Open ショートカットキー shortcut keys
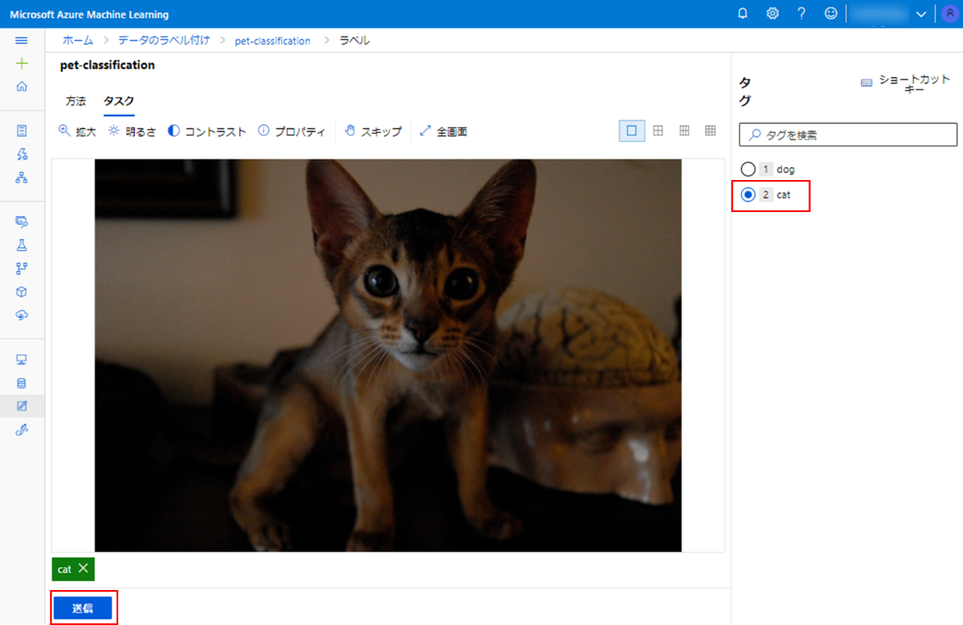Viewport: 963px width, 625px height. [906, 84]
